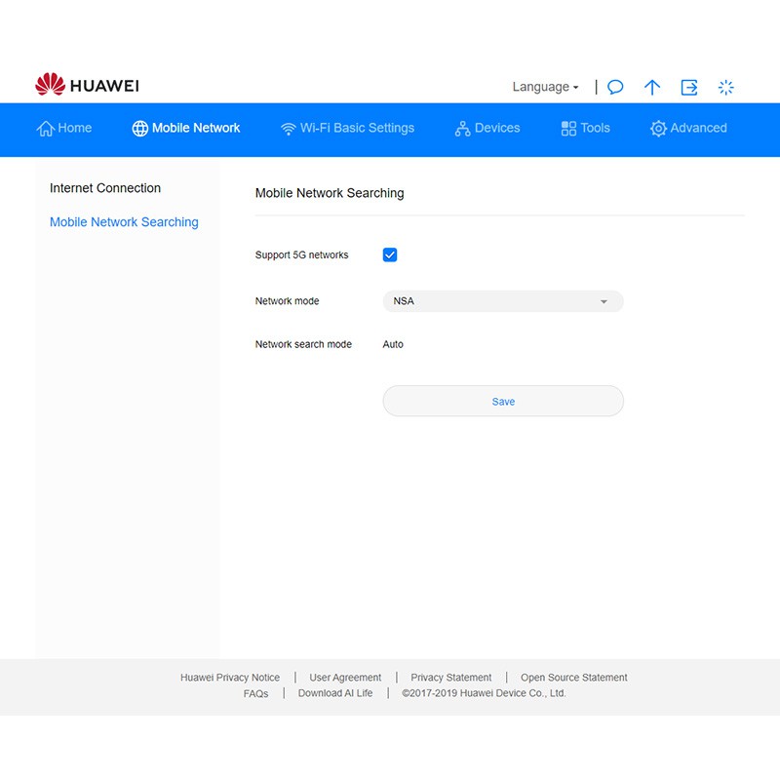Click the Home house icon
The height and width of the screenshot is (780, 780).
46,129
